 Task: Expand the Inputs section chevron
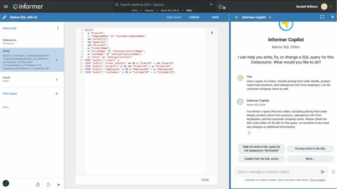tap(57, 80)
